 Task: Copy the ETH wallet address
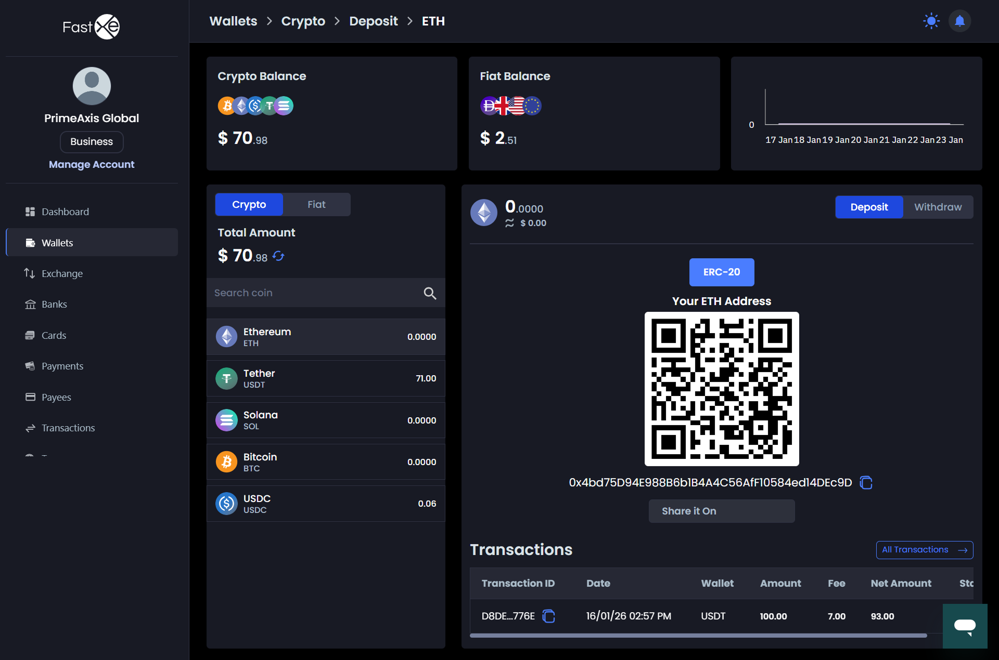pos(865,482)
